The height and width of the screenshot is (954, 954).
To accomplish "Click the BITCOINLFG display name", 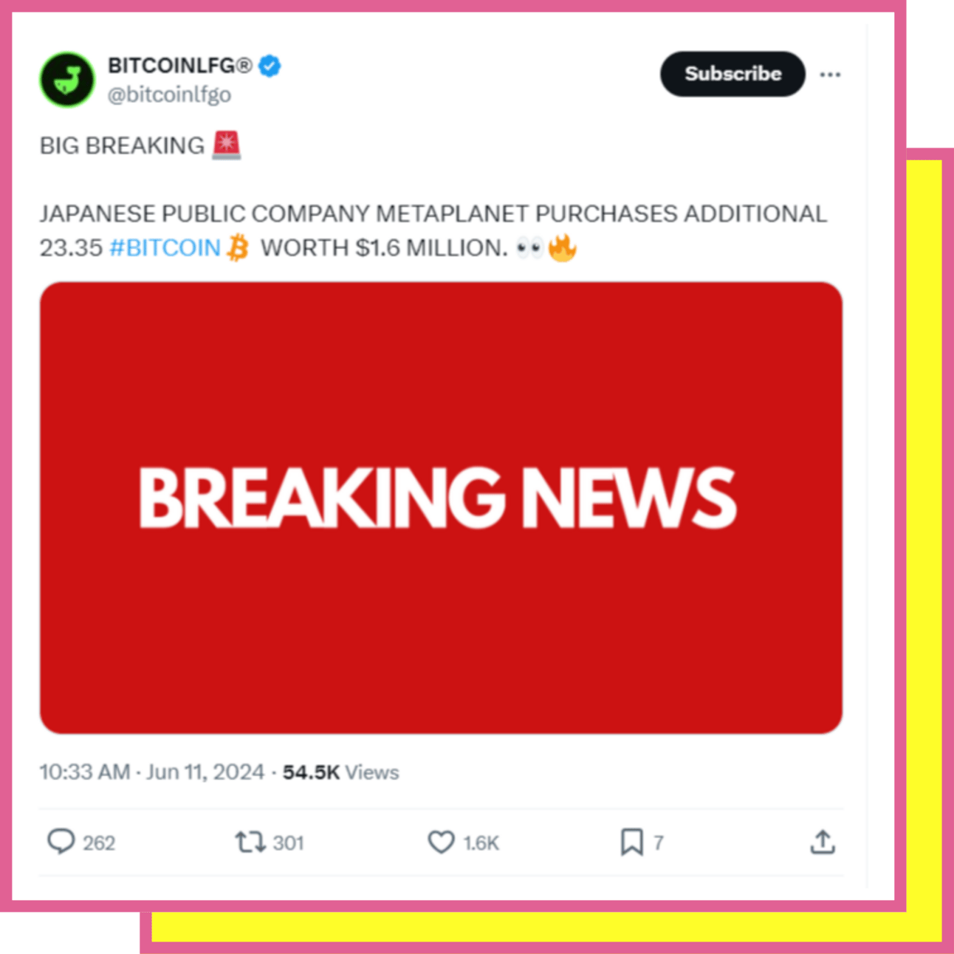I will tap(180, 66).
